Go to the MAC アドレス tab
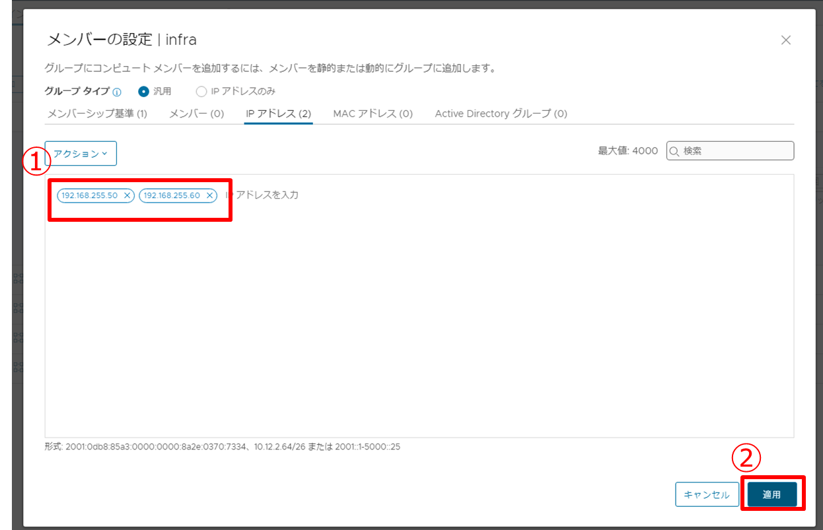This screenshot has height=530, width=823. pyautogui.click(x=373, y=114)
